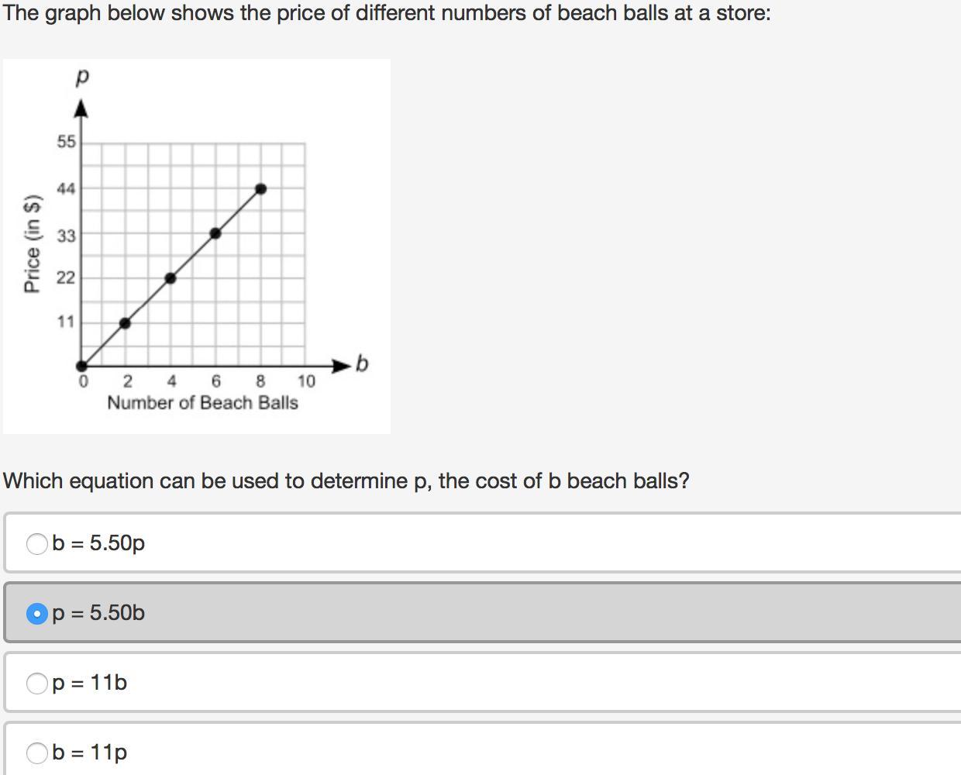
Task: Click the answer label text "p = 5.50b"
Action: pos(98,613)
